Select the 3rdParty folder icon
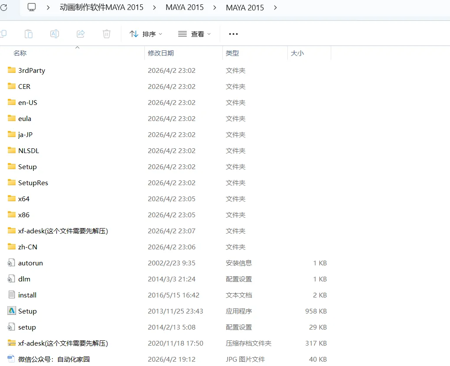The image size is (450, 366). [11, 70]
